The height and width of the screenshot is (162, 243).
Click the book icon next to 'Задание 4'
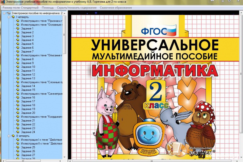pyautogui.click(x=18, y=40)
